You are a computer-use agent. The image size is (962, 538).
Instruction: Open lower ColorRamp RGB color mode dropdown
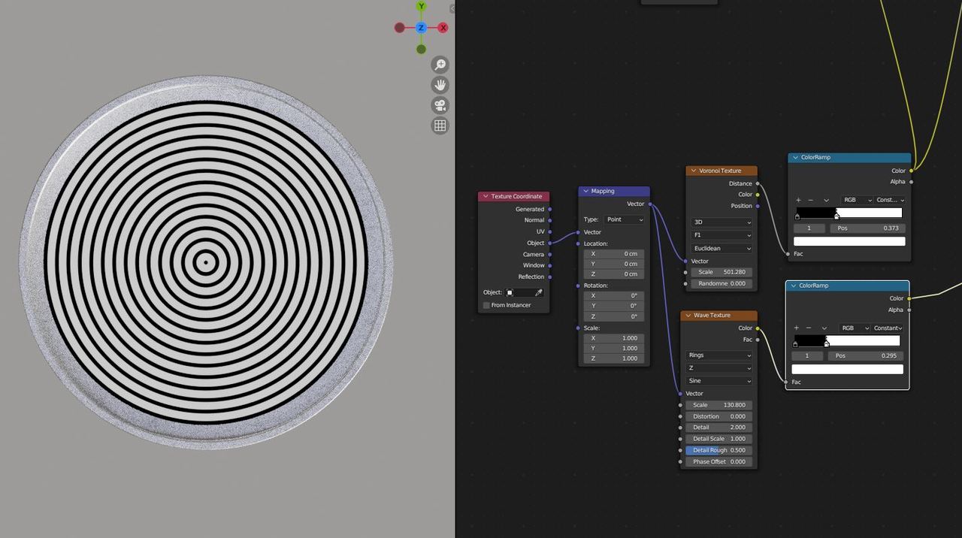[855, 328]
